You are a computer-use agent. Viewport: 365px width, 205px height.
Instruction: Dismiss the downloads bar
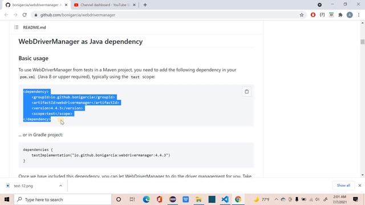point(360,186)
